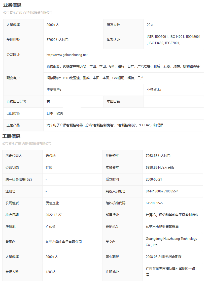Click the 年销售额 label cell
Image resolution: width=208 pixels, height=290 pixels.
coord(23,40)
